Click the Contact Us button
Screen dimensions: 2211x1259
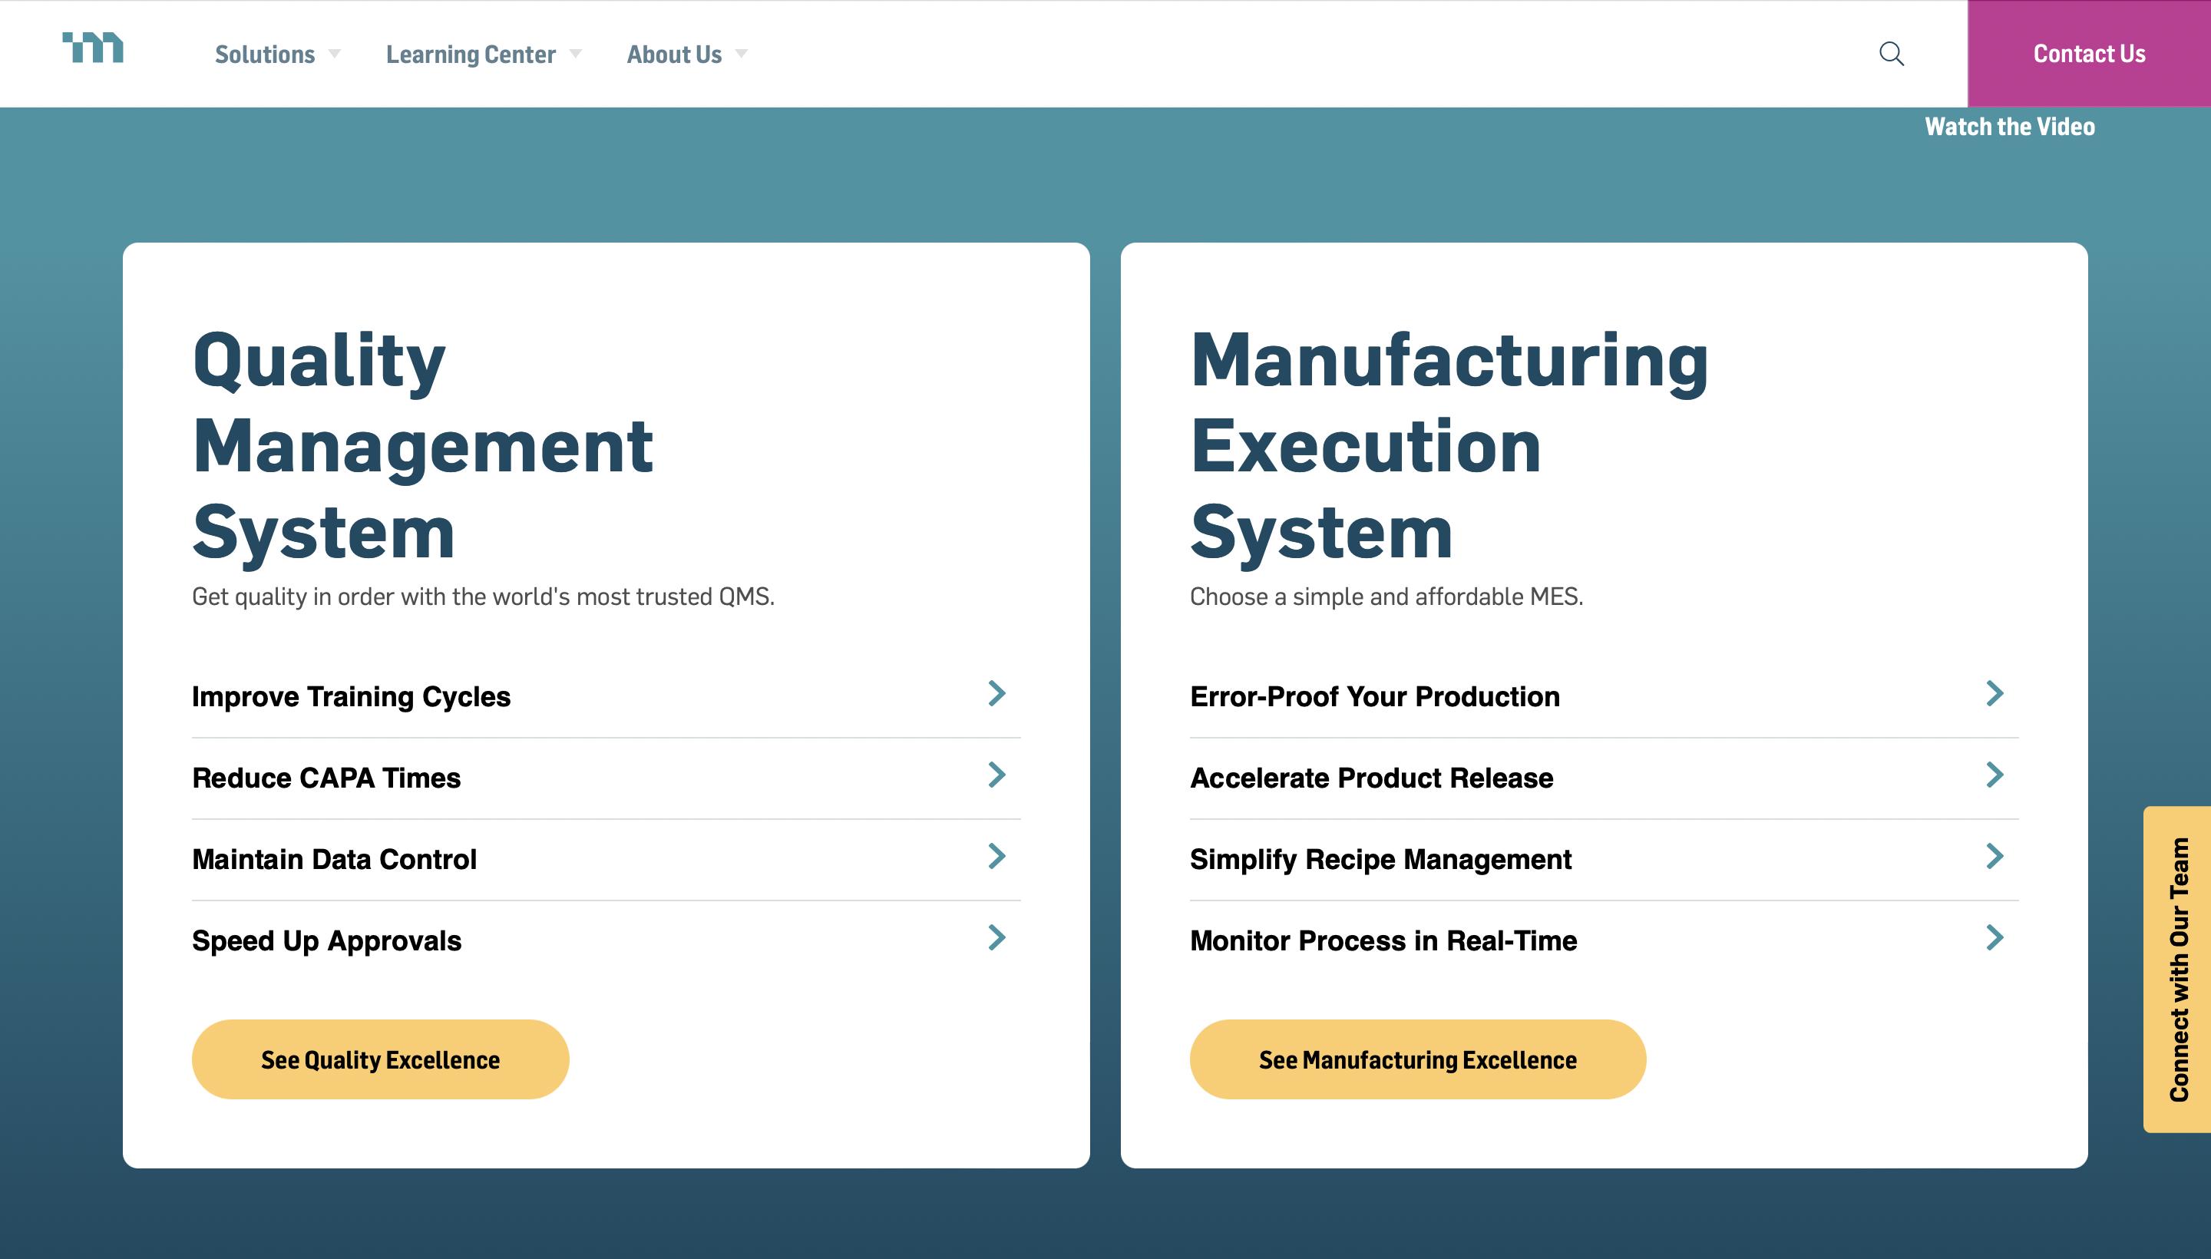2089,54
